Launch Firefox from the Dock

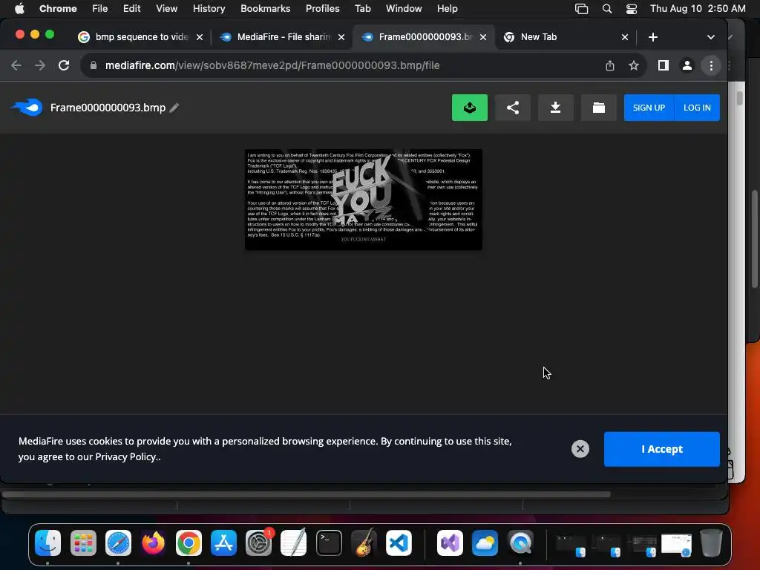tap(153, 543)
